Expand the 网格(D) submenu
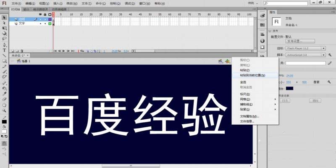This screenshot has width=336, height=168. click(x=255, y=99)
